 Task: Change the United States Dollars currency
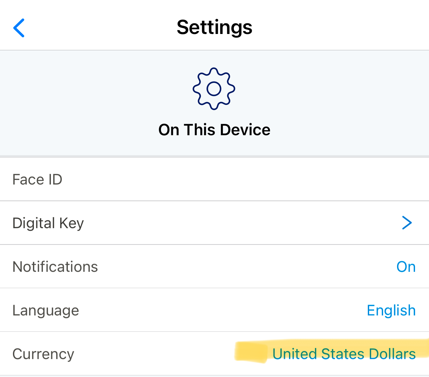(344, 354)
